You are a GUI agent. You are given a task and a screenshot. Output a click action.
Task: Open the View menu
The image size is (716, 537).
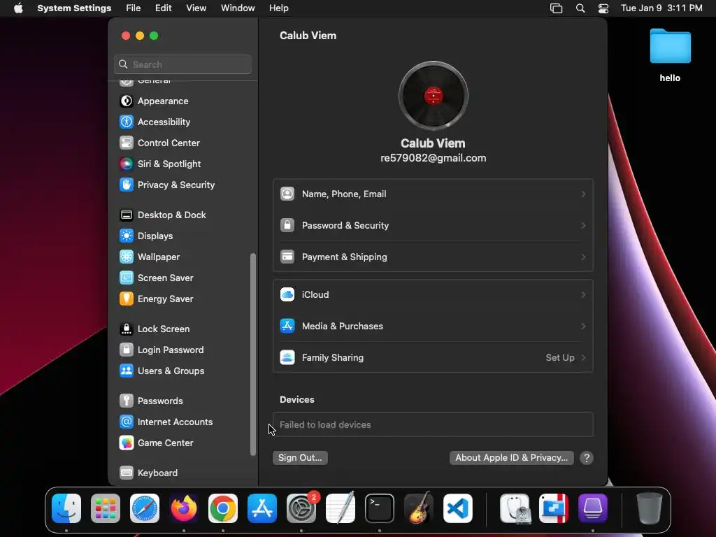pos(196,8)
